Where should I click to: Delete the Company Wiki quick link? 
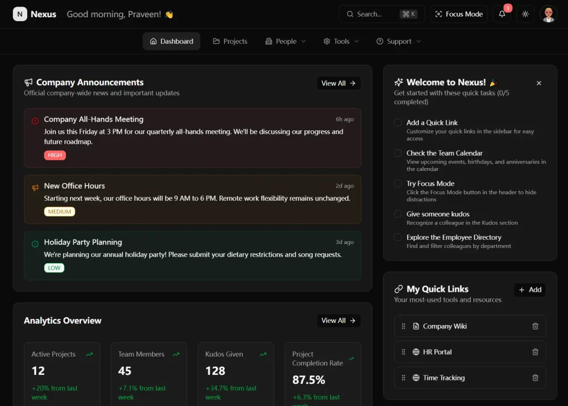coord(535,326)
